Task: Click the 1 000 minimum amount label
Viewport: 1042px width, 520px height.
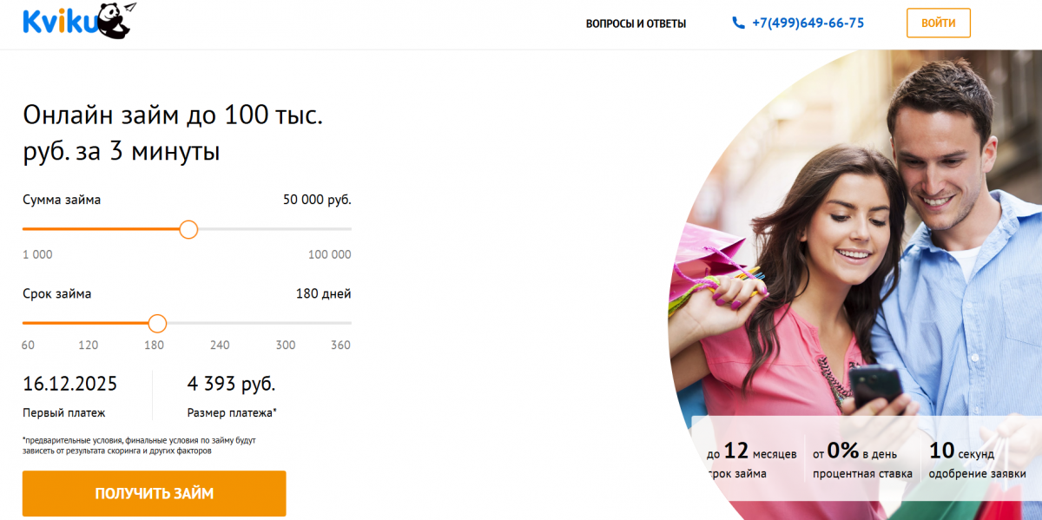Action: click(37, 254)
